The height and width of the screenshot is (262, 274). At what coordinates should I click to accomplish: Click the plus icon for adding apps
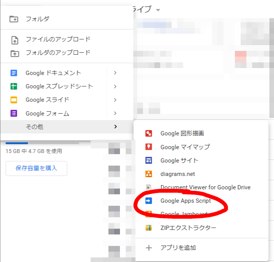(x=149, y=248)
